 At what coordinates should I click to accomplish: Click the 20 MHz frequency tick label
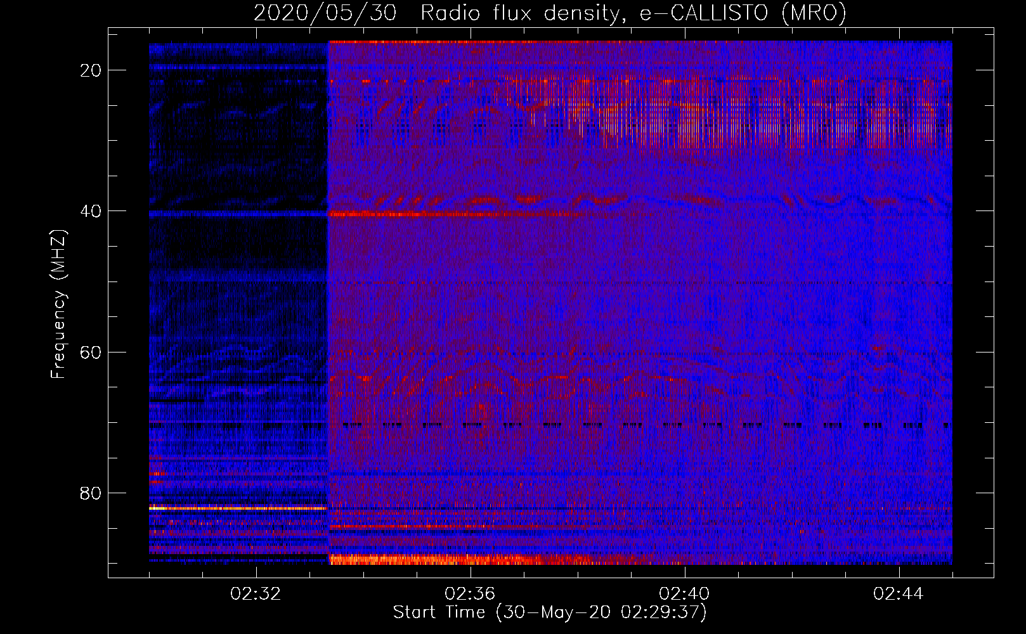(x=91, y=70)
